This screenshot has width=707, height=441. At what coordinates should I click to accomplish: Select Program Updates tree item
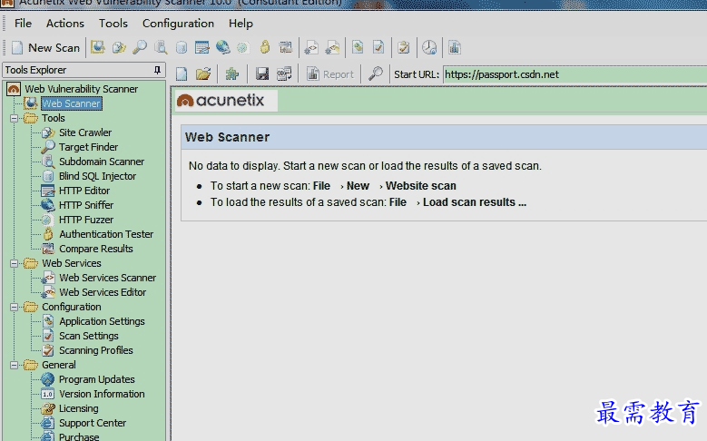[x=96, y=379]
